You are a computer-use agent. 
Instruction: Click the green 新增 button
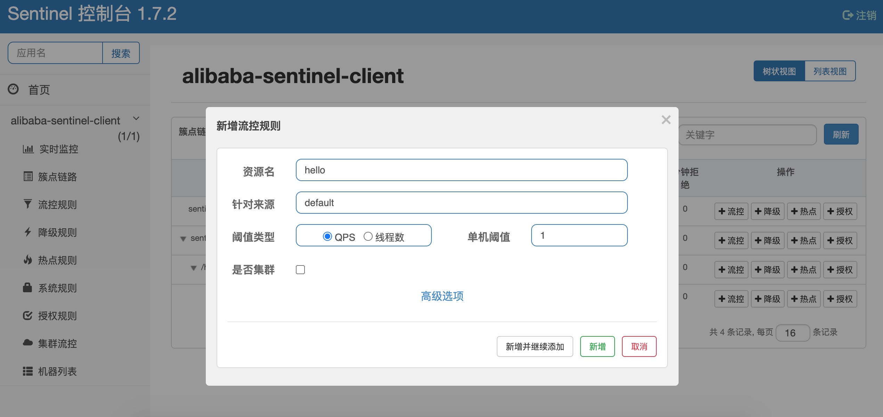click(597, 346)
